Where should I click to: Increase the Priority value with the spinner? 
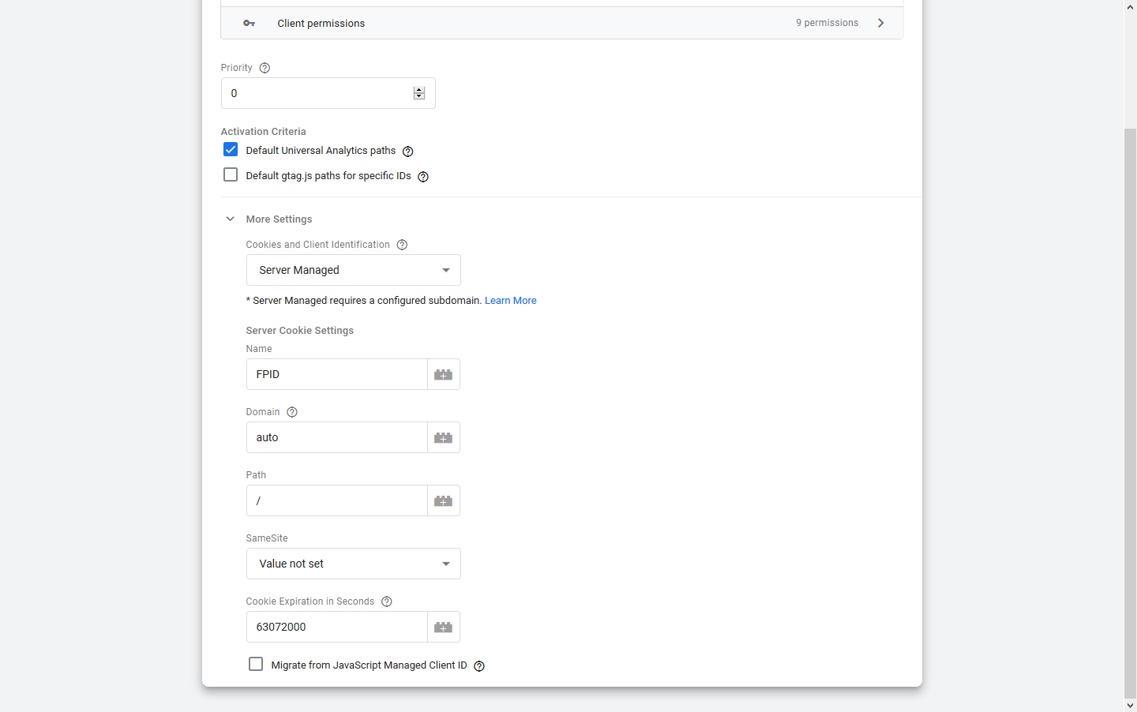(x=419, y=90)
